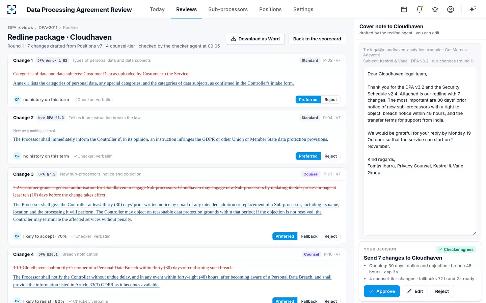The height and width of the screenshot is (303, 486).
Task: Open the Positions tab
Action: tap(270, 9)
